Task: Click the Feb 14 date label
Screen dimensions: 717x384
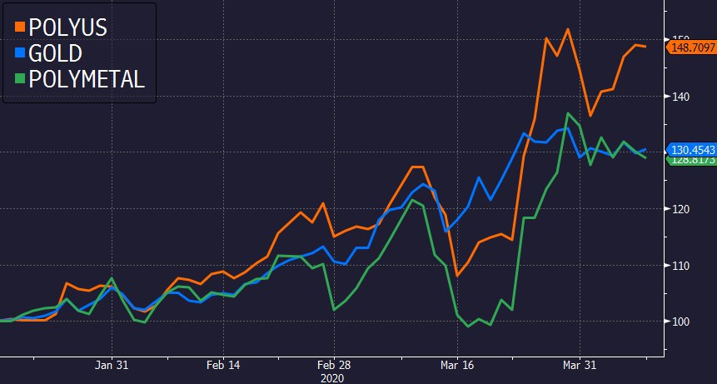Action: [223, 365]
